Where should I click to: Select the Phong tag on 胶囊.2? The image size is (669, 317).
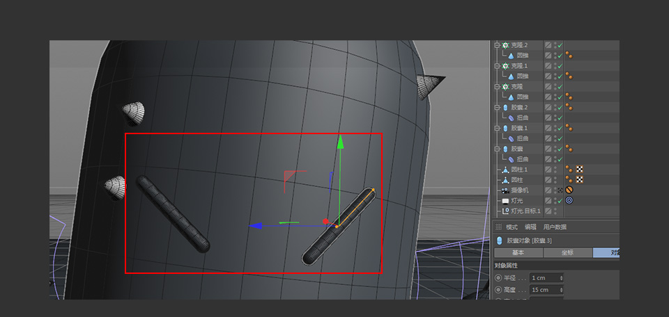(x=569, y=107)
